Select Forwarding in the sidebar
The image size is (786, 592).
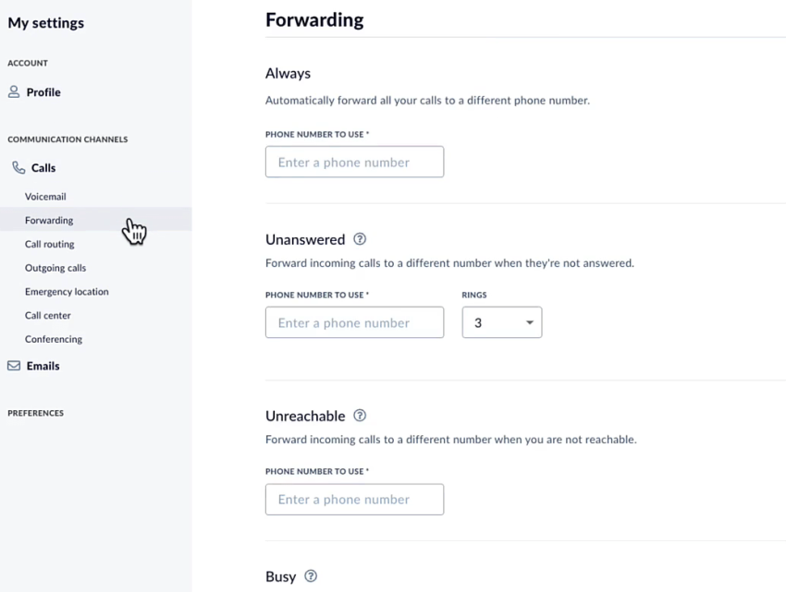(x=48, y=220)
